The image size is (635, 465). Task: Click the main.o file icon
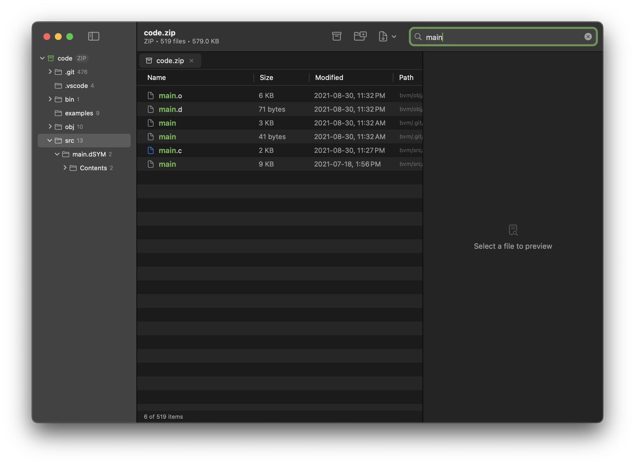pos(151,95)
